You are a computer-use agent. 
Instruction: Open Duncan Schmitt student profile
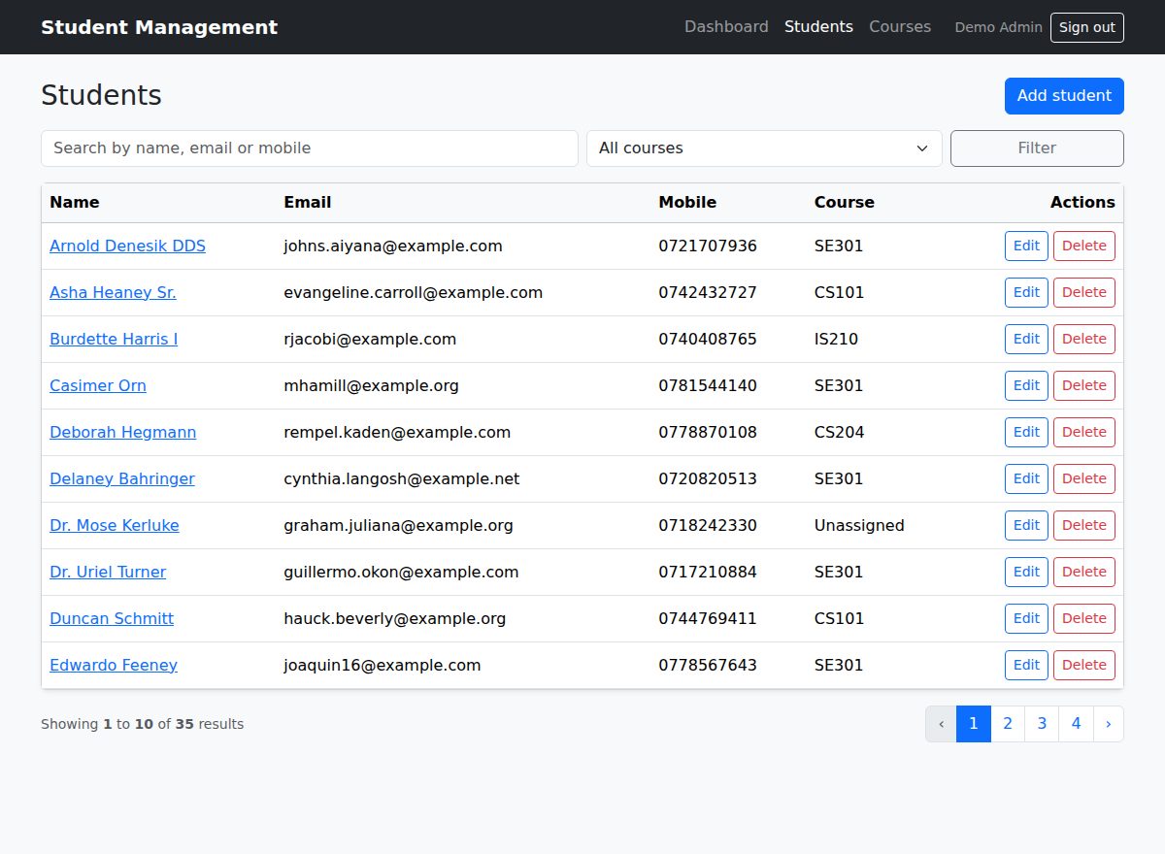coord(112,619)
